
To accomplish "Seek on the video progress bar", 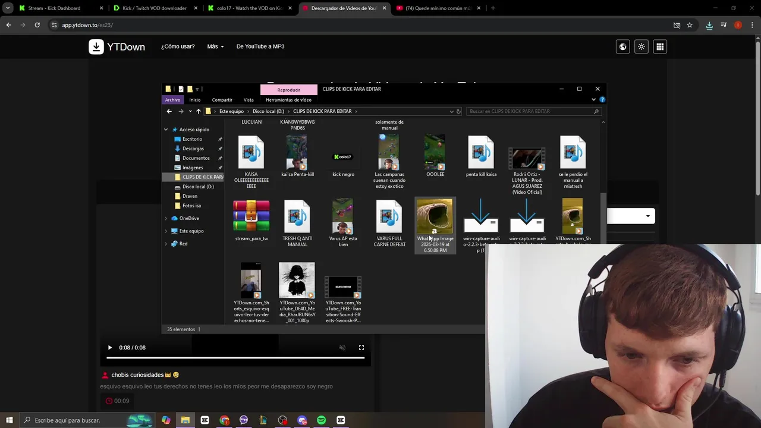I will (x=235, y=358).
